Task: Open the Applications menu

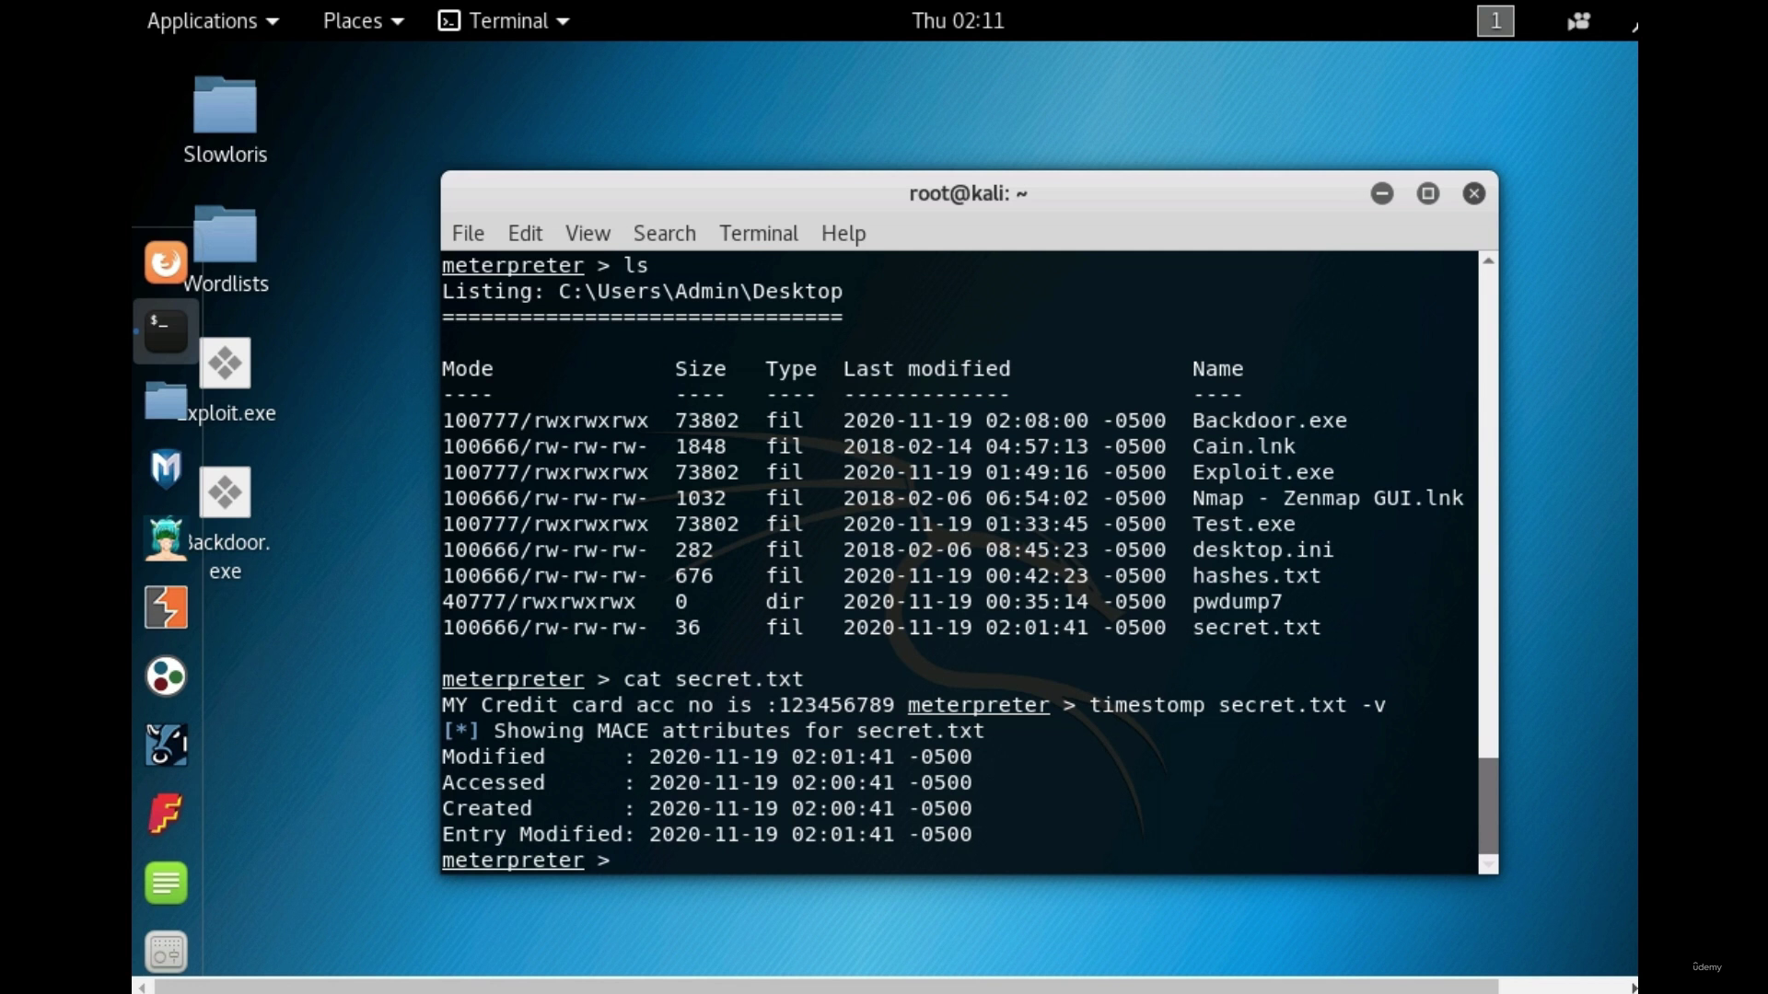Action: [x=213, y=20]
